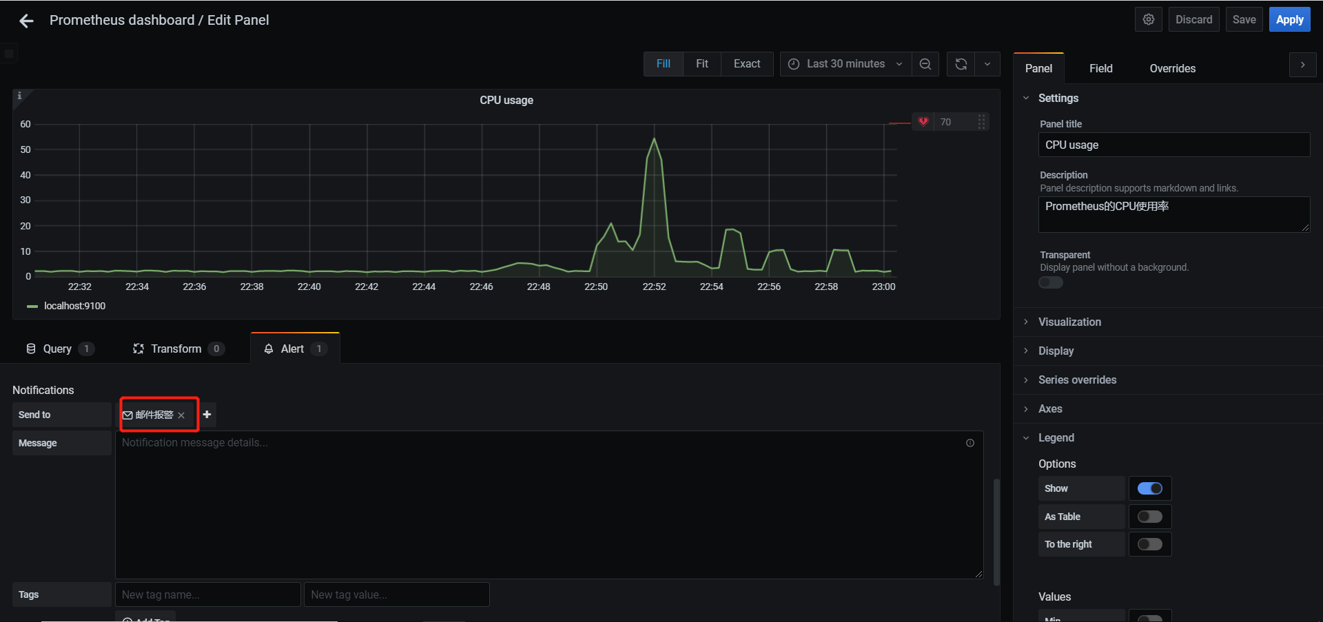Open the Overrides tab
The width and height of the screenshot is (1323, 622).
[x=1172, y=68]
